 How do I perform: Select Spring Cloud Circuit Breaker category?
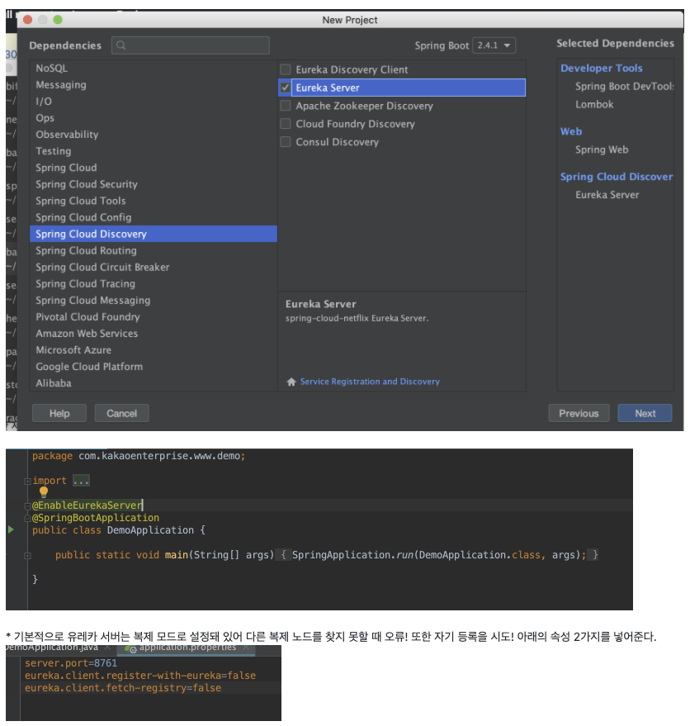pyautogui.click(x=154, y=267)
